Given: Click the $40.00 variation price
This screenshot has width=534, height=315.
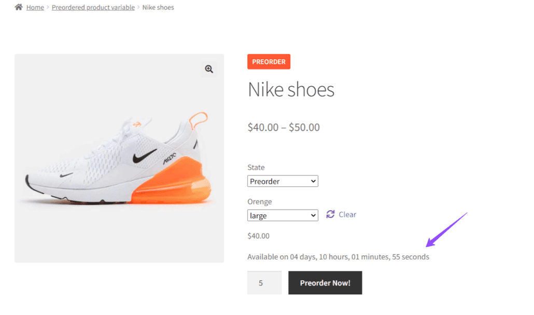Looking at the screenshot, I should click(259, 236).
